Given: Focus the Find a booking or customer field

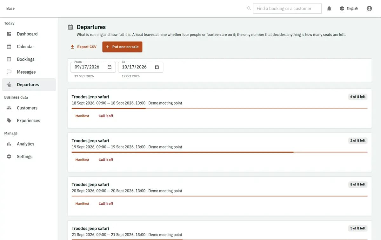Looking at the screenshot, I should (x=287, y=9).
